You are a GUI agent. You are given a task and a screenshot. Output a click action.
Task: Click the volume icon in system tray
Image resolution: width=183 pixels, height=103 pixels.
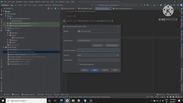157,101
